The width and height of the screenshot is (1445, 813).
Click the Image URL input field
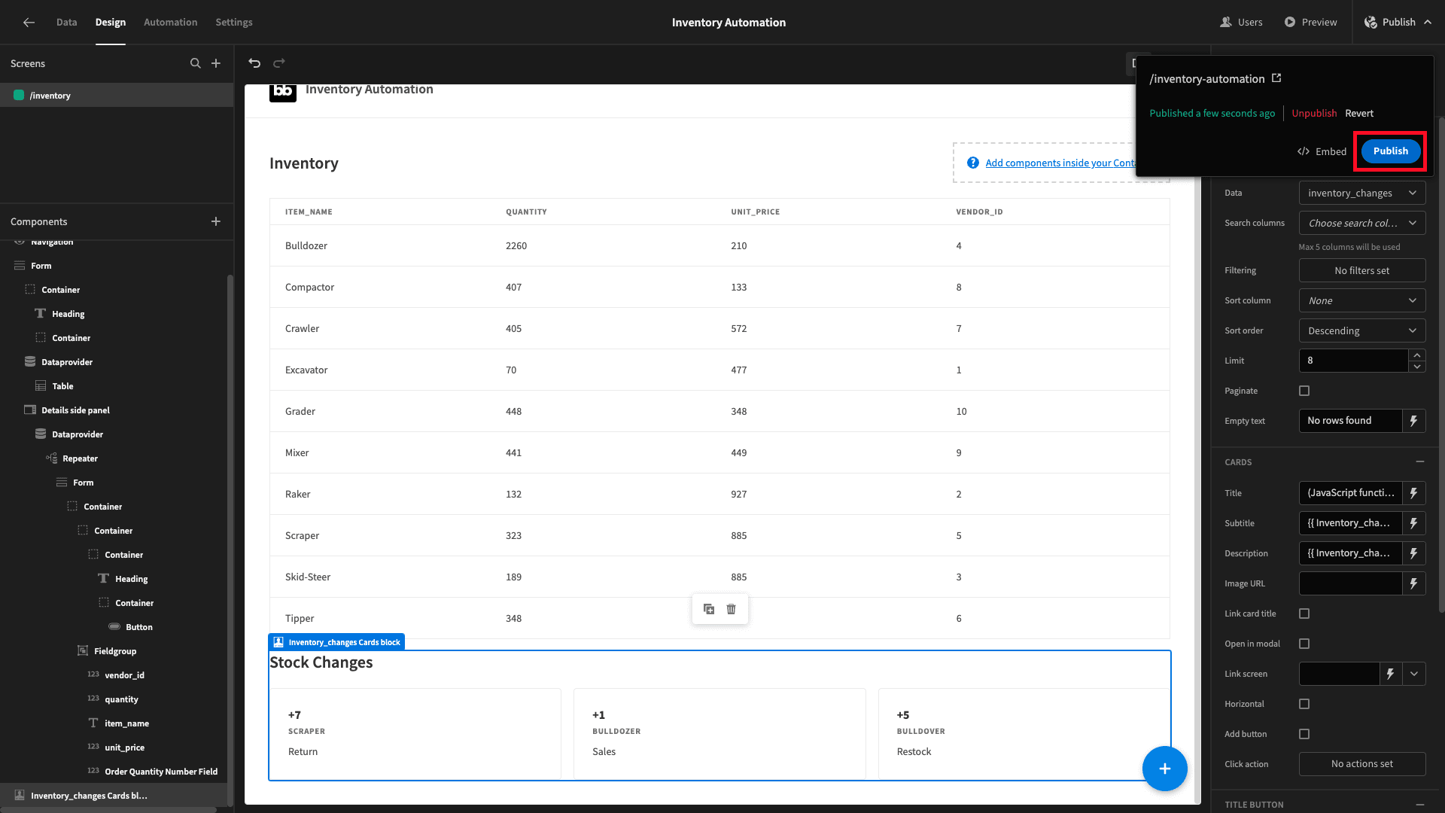tap(1351, 583)
